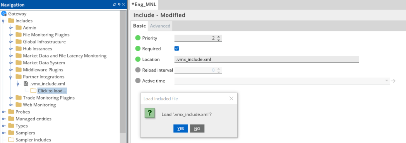Float the Navigation panel with the undock icon

point(115,4)
